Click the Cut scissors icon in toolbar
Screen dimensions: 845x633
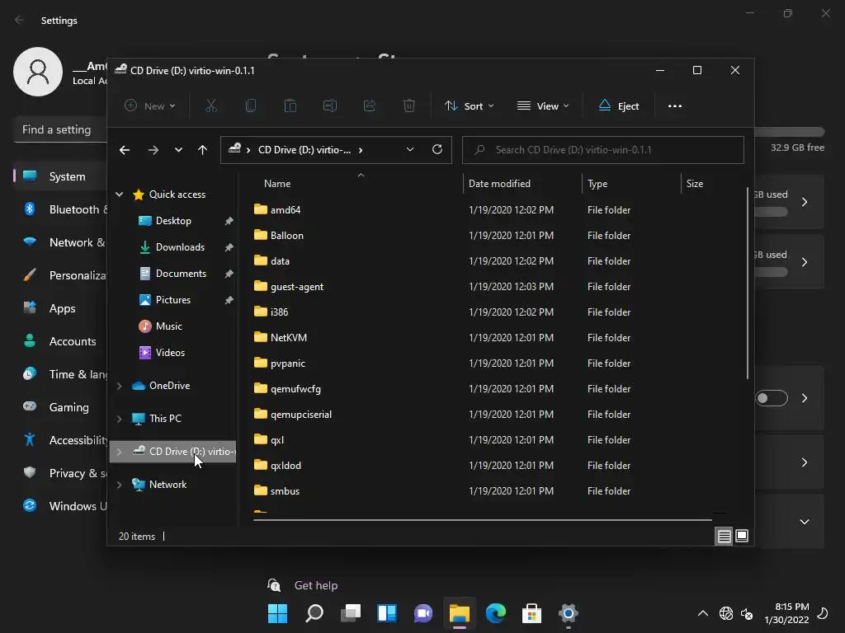(210, 106)
